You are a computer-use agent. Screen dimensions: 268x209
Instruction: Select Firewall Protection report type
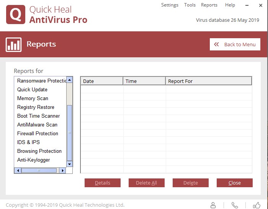tap(38, 133)
